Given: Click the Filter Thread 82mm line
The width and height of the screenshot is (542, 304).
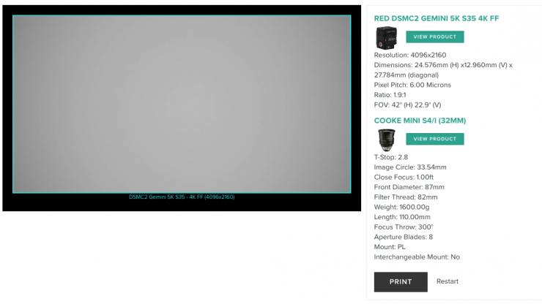Looking at the screenshot, I should 406,197.
